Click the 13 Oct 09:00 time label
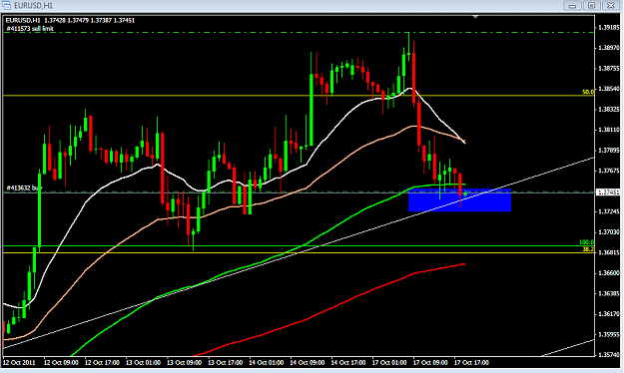 (x=185, y=363)
